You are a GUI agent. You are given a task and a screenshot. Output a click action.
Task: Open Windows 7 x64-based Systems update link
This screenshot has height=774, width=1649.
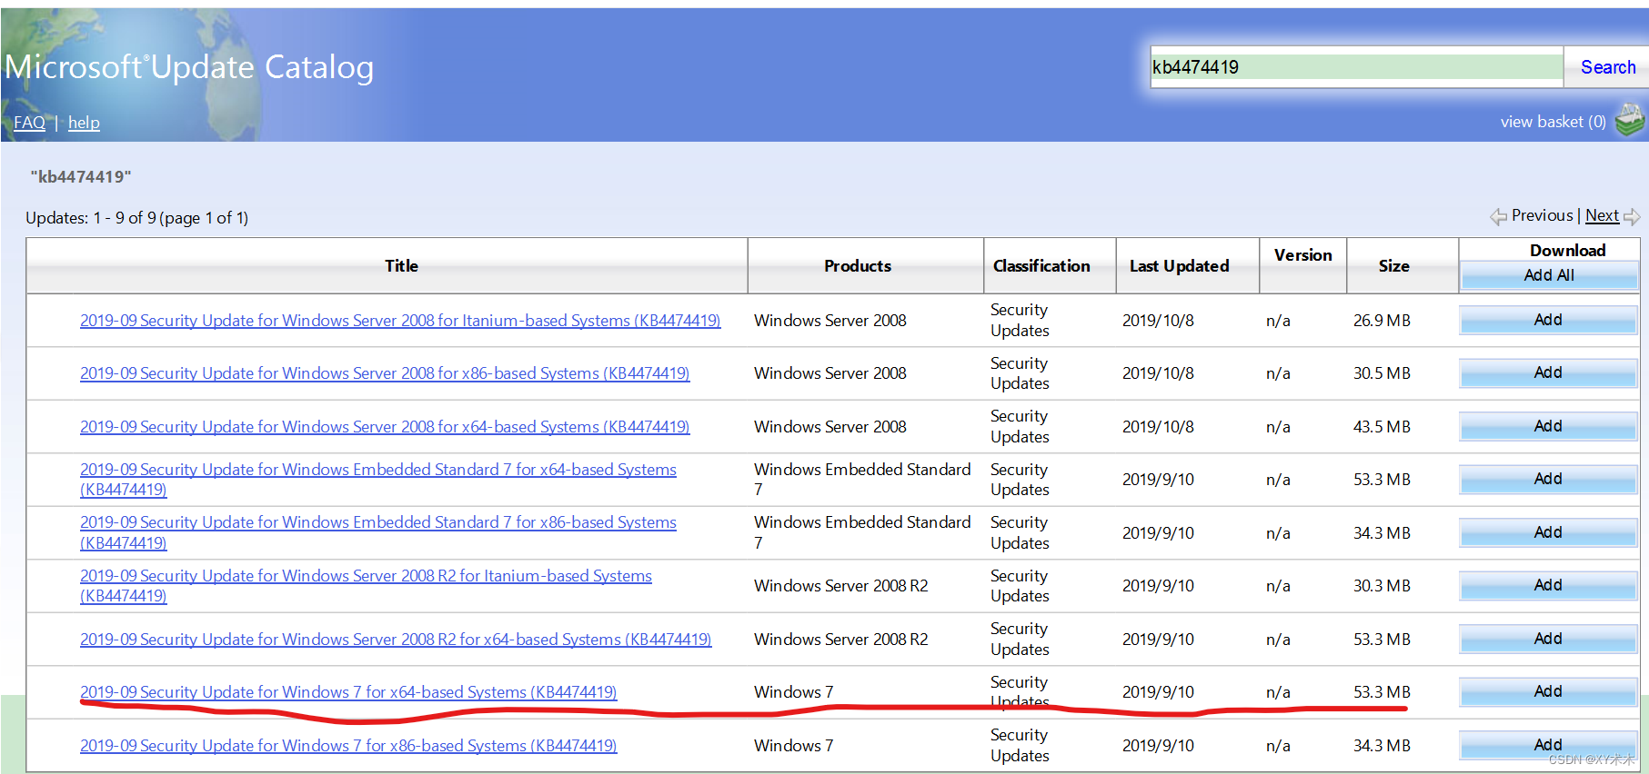coord(348,692)
